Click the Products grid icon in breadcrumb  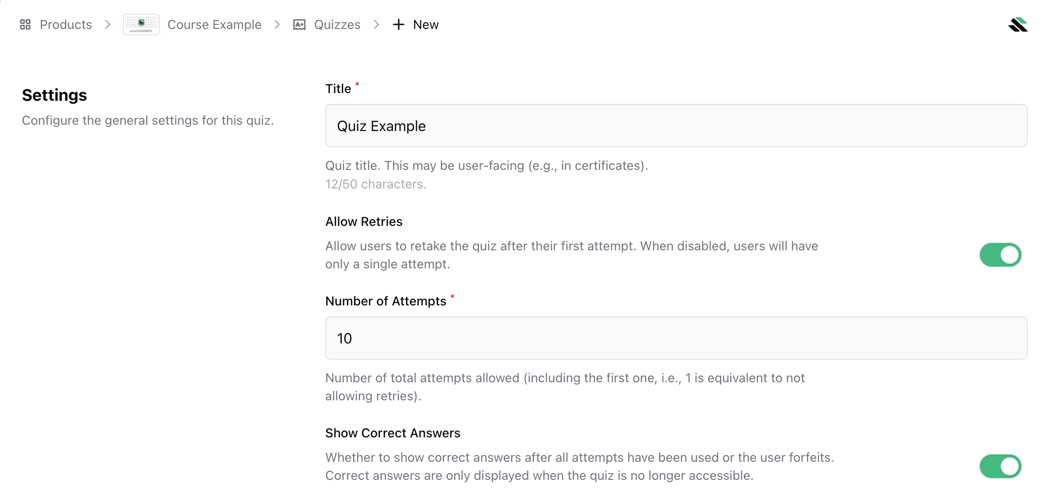25,24
